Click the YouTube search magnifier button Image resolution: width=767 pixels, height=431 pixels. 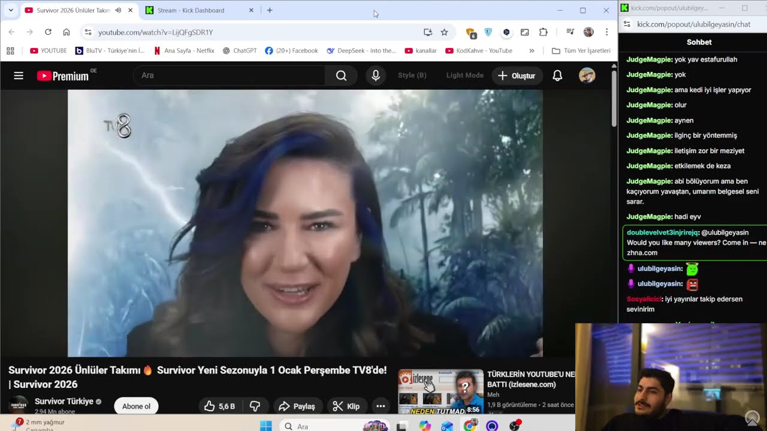pos(341,76)
